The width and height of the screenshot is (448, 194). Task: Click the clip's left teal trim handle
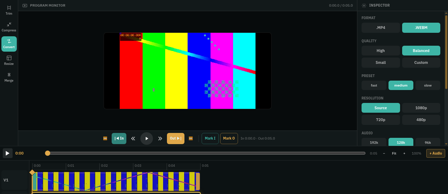point(34,181)
